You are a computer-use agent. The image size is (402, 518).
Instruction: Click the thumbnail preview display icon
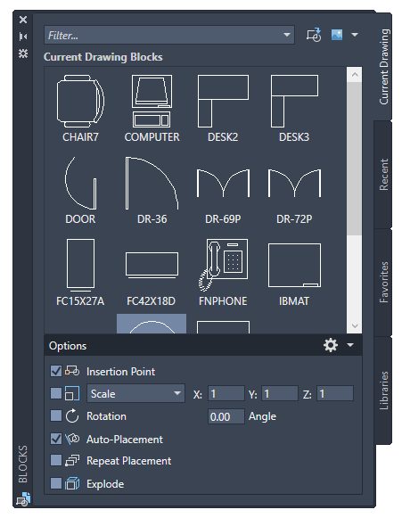337,35
